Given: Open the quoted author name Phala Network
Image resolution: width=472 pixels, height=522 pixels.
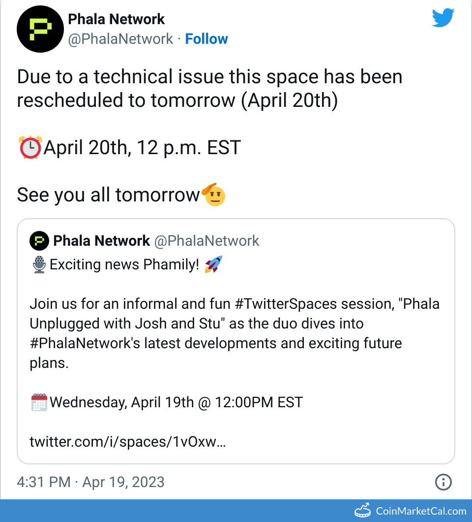Looking at the screenshot, I should point(101,241).
